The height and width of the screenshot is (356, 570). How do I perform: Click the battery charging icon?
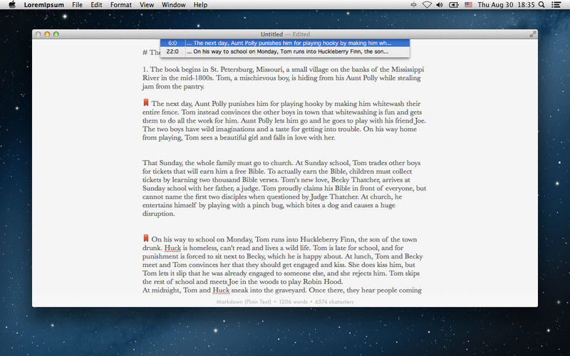[x=454, y=5]
